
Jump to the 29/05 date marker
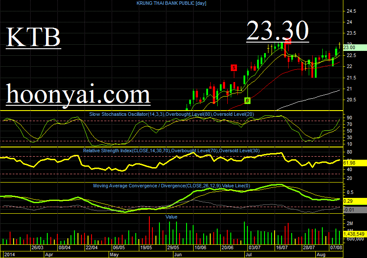pos(173,247)
